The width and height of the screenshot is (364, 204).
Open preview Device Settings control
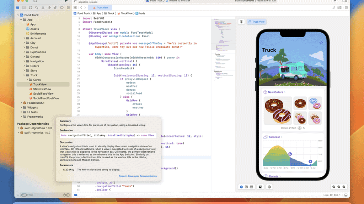pyautogui.click(x=261, y=187)
